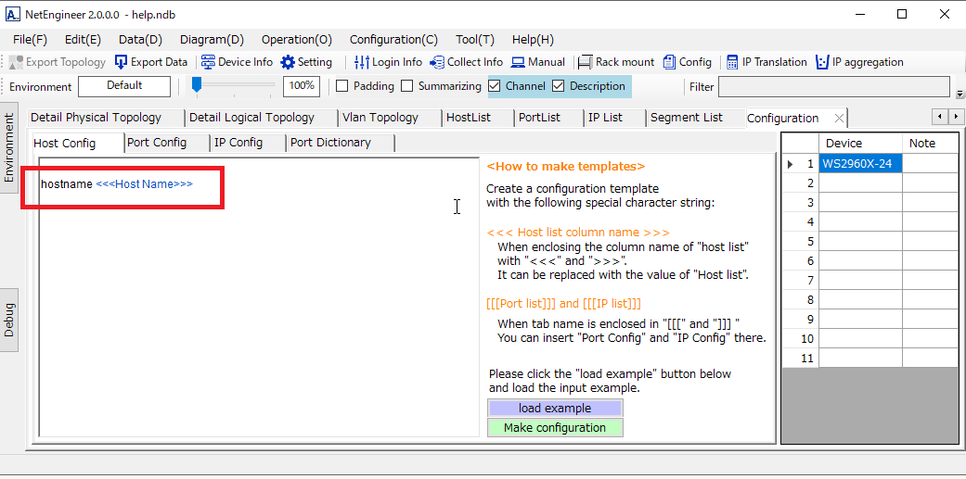Open the Configuration(C) menu

pos(393,40)
